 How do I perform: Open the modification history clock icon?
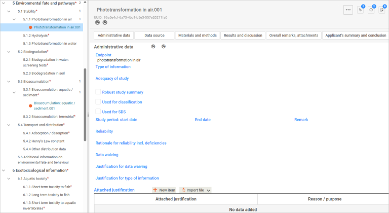tap(371, 10)
